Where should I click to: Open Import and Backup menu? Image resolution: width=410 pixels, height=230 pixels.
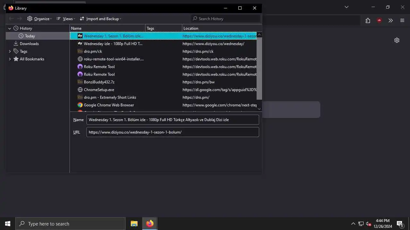(100, 19)
